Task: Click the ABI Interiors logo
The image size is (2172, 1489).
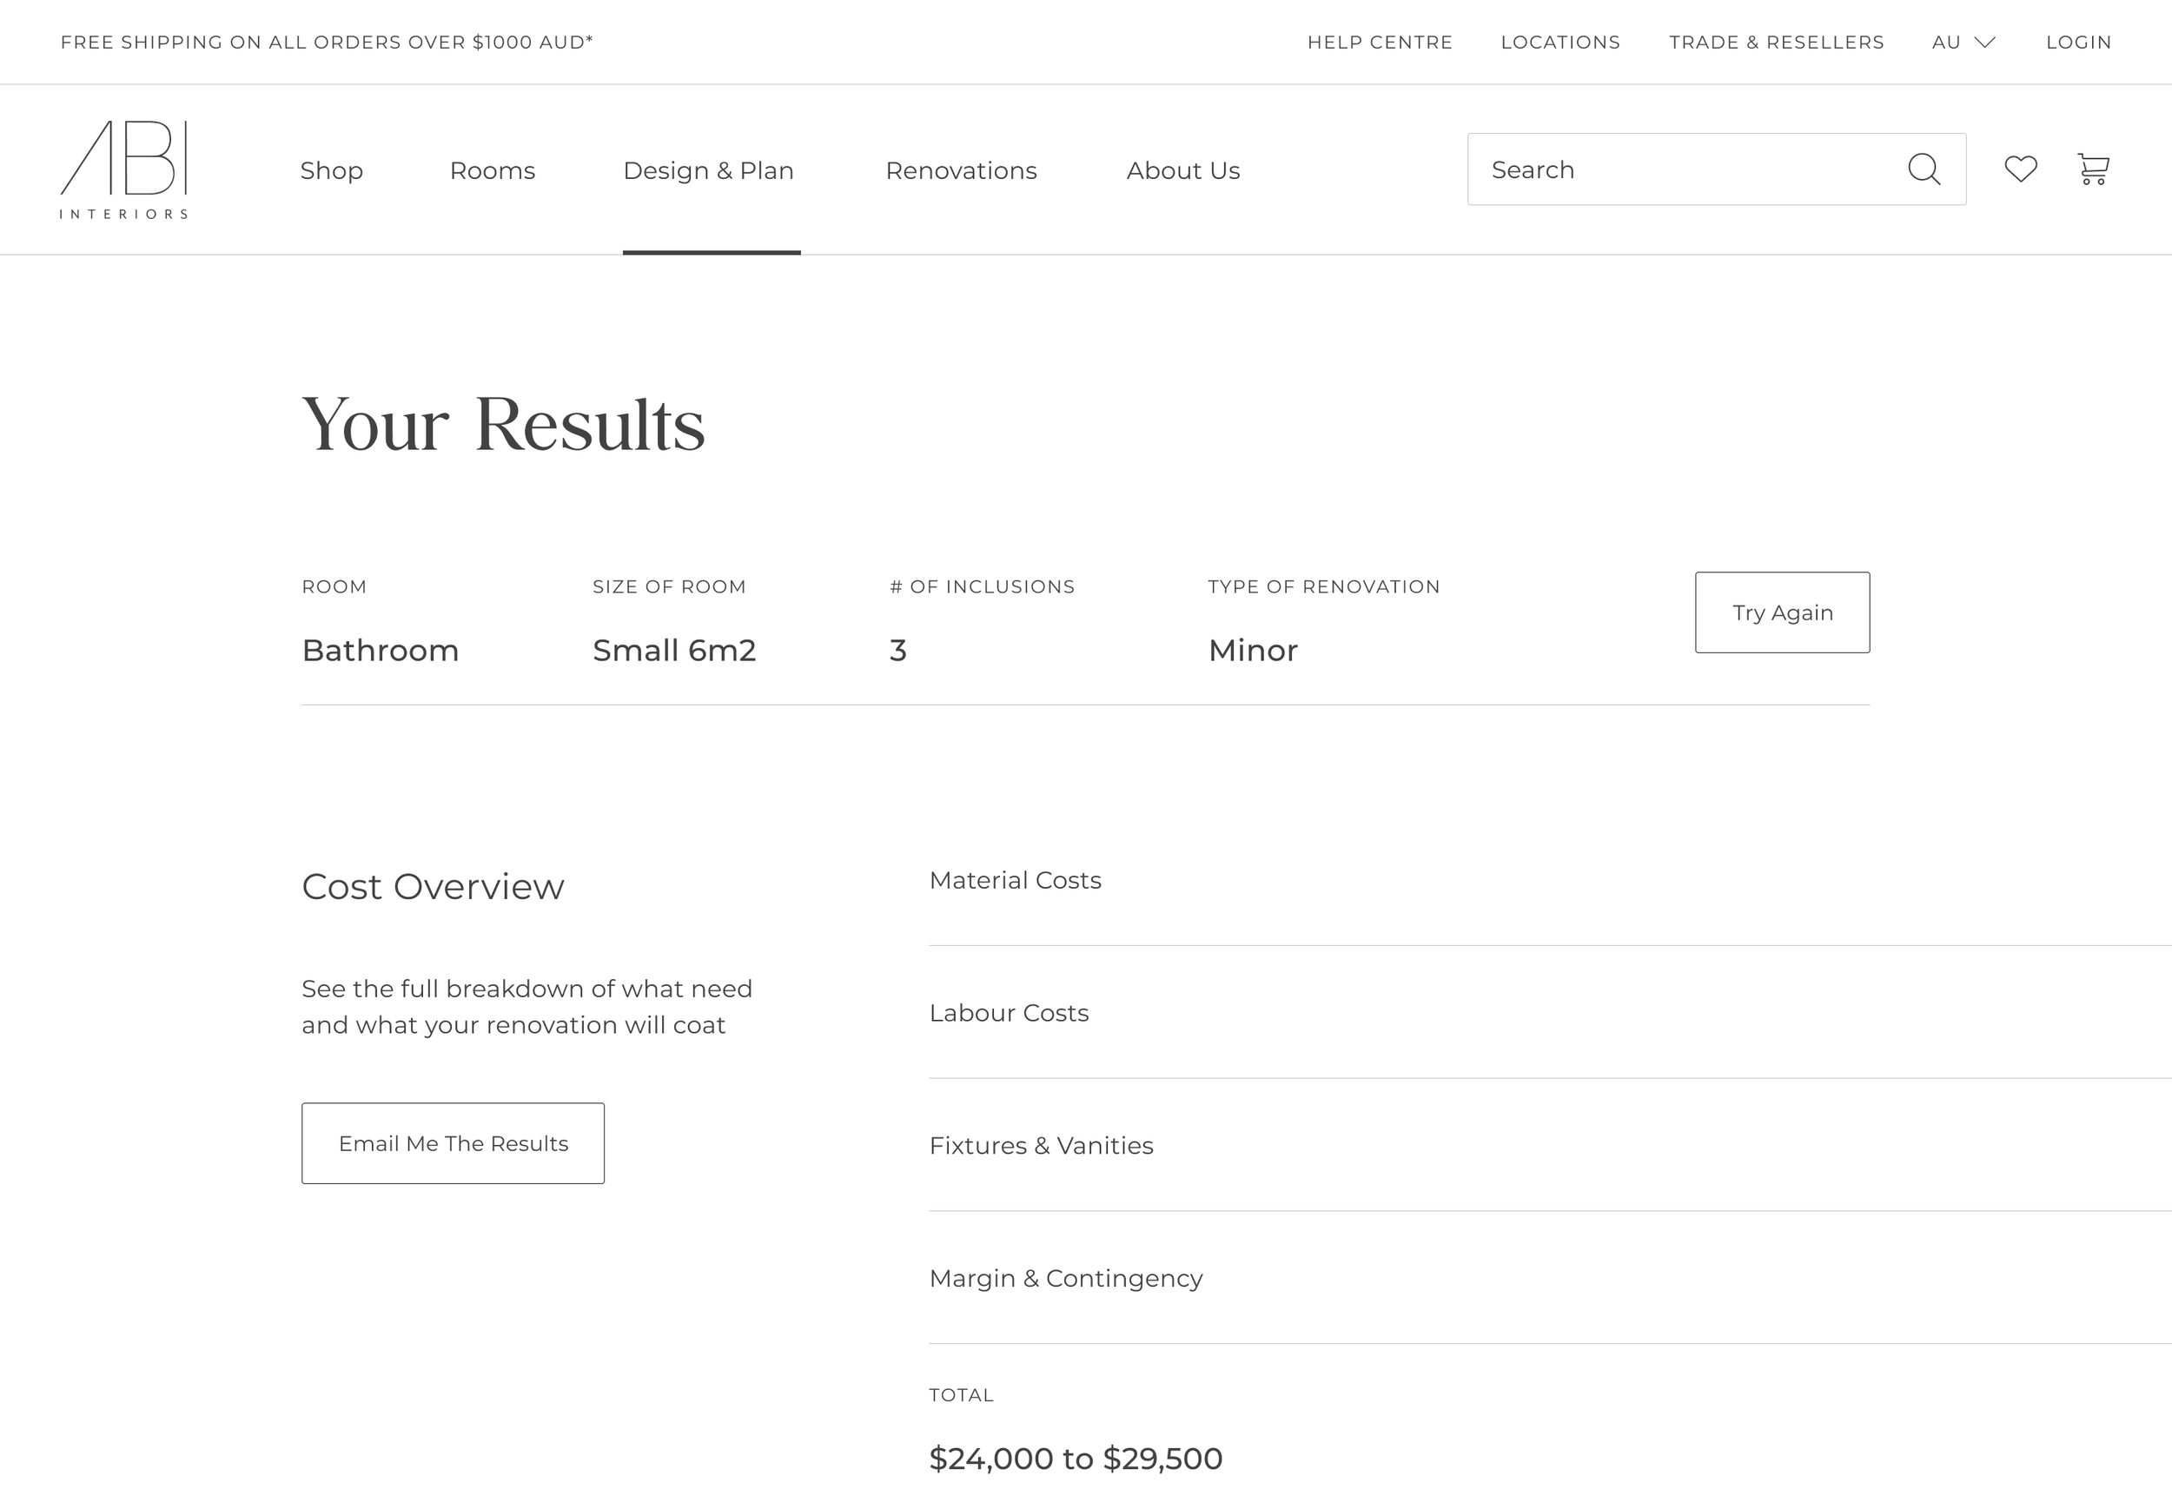Action: pyautogui.click(x=124, y=169)
